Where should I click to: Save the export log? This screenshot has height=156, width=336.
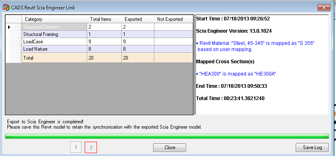click(312, 147)
